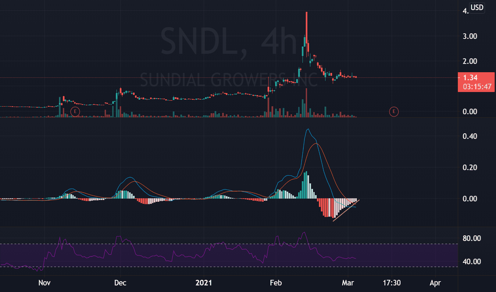The width and height of the screenshot is (496, 292).
Task: Click the 0.40 MACD axis label
Action: coord(470,136)
